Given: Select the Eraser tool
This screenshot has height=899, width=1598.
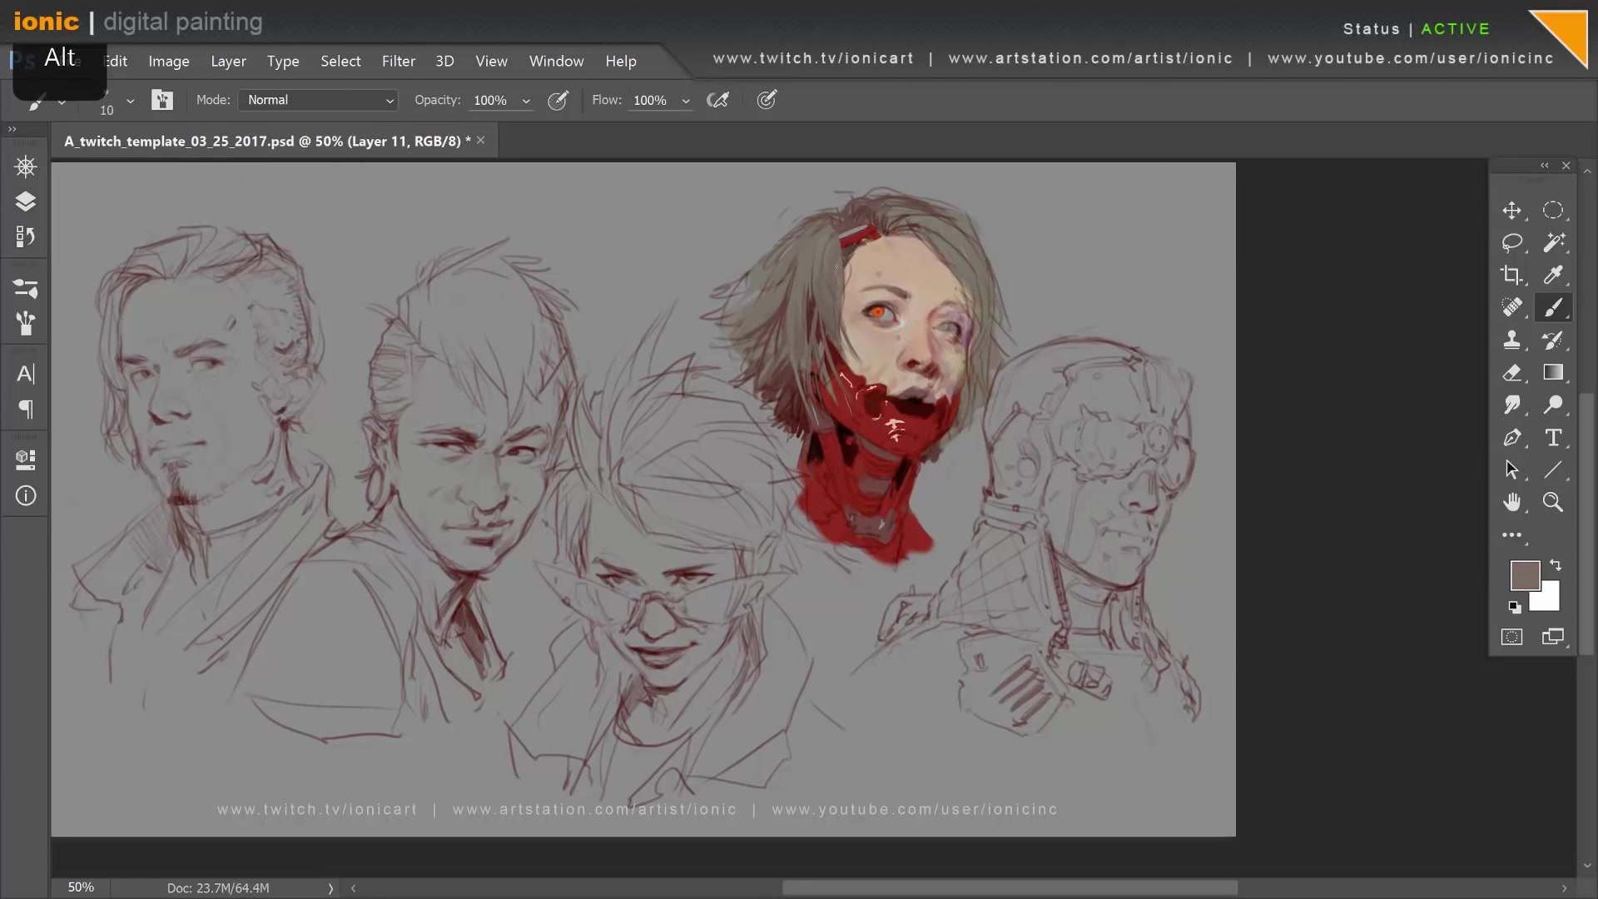Looking at the screenshot, I should (x=1511, y=372).
